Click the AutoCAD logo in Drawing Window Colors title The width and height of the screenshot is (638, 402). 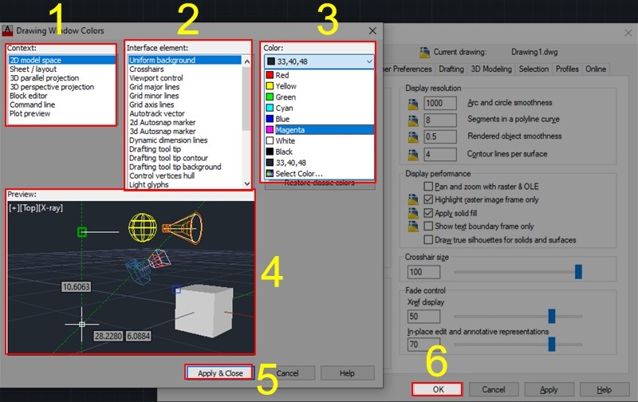tap(7, 30)
